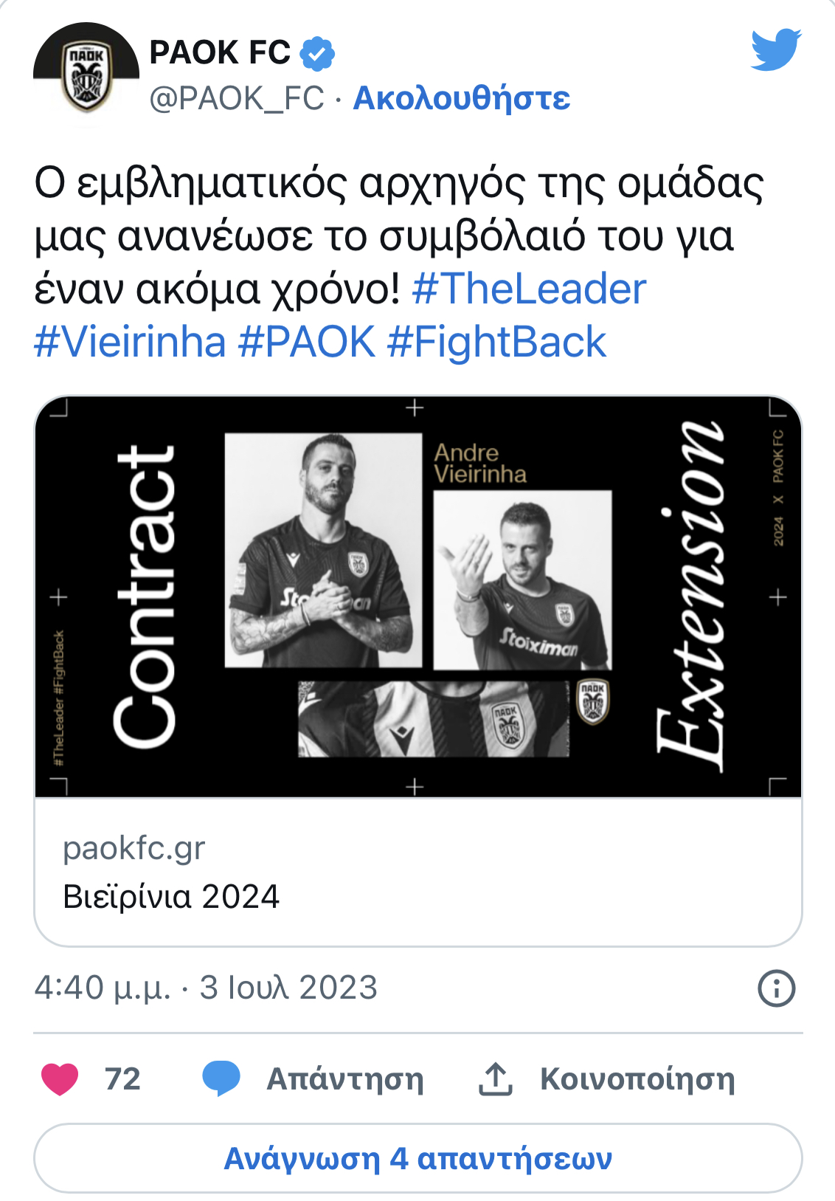This screenshot has height=1201, width=835.
Task: Open the paokfc.gr Βιεϊρίνια 2024 link card
Action: point(418,872)
